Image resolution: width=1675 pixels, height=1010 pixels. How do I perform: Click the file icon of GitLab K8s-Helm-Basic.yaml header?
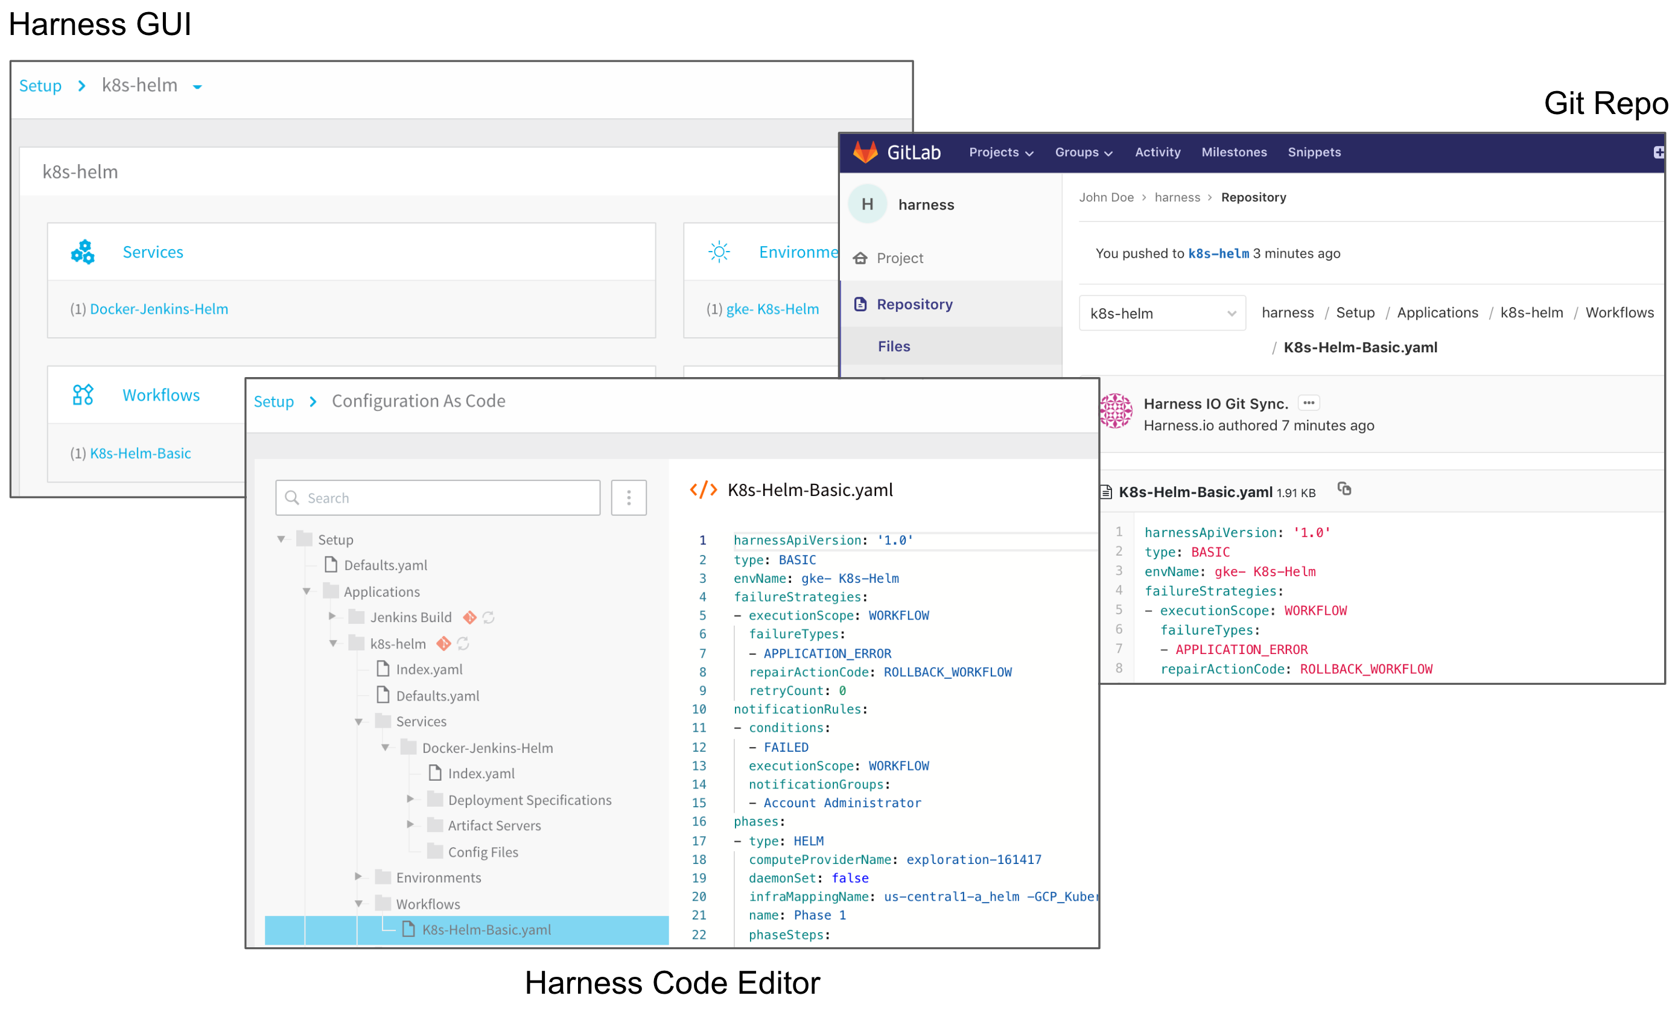(1106, 492)
